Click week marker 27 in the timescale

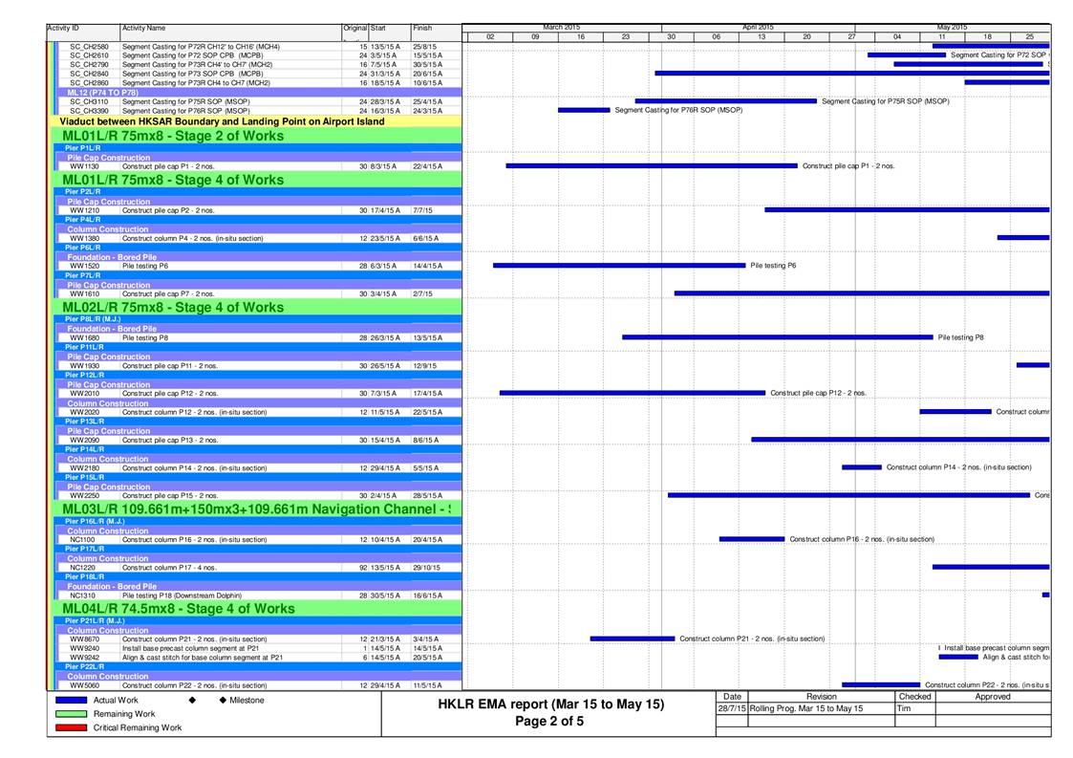tap(851, 37)
